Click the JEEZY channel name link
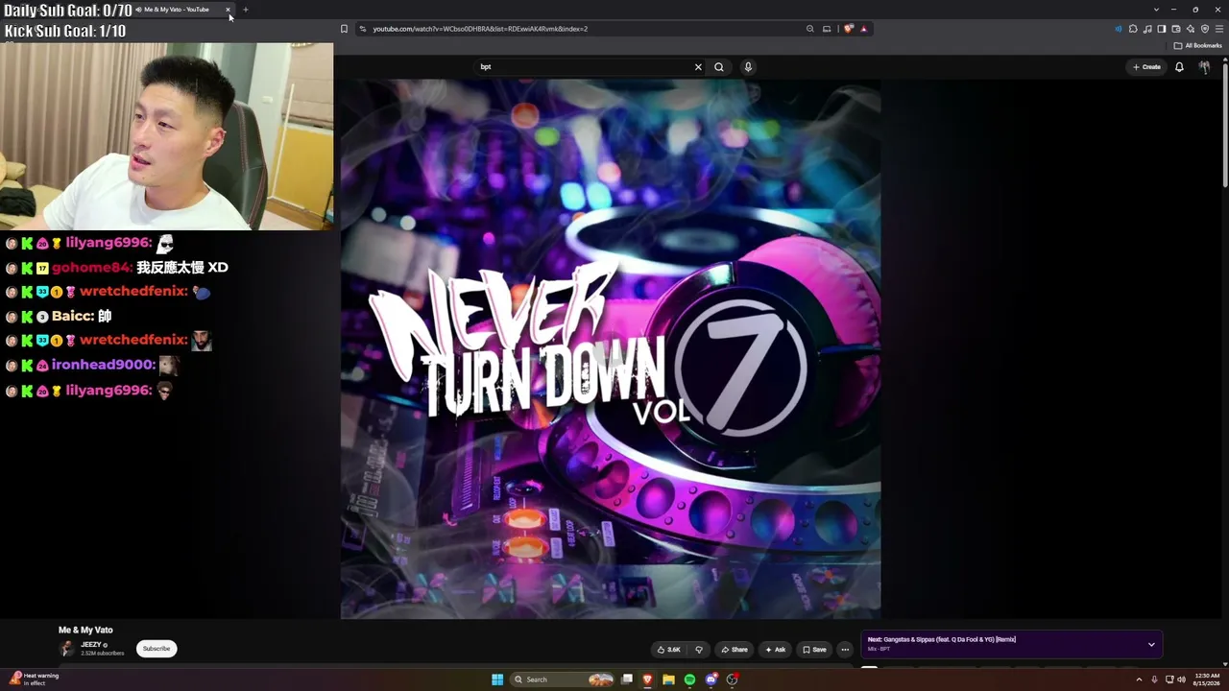1229x691 pixels. point(91,645)
